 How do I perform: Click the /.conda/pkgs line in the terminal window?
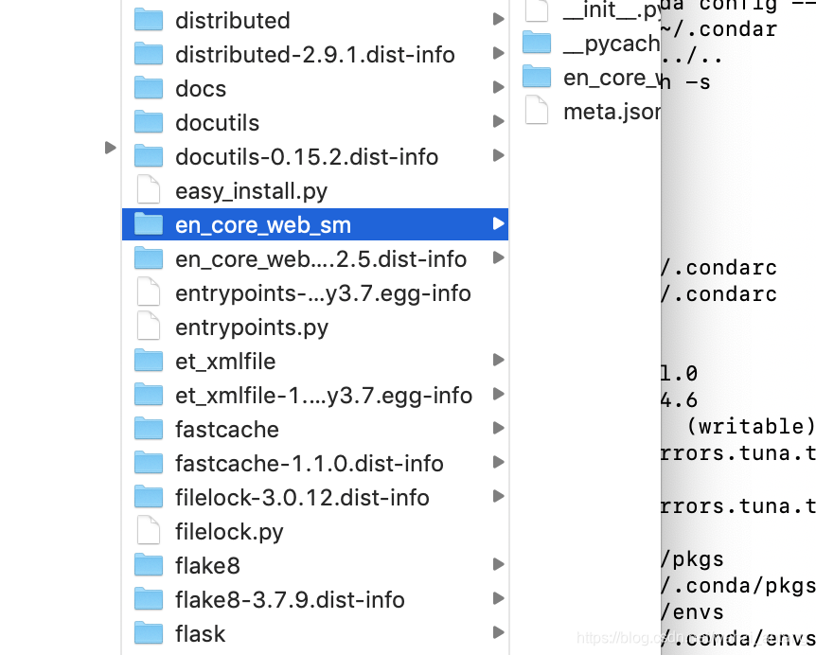(x=738, y=586)
